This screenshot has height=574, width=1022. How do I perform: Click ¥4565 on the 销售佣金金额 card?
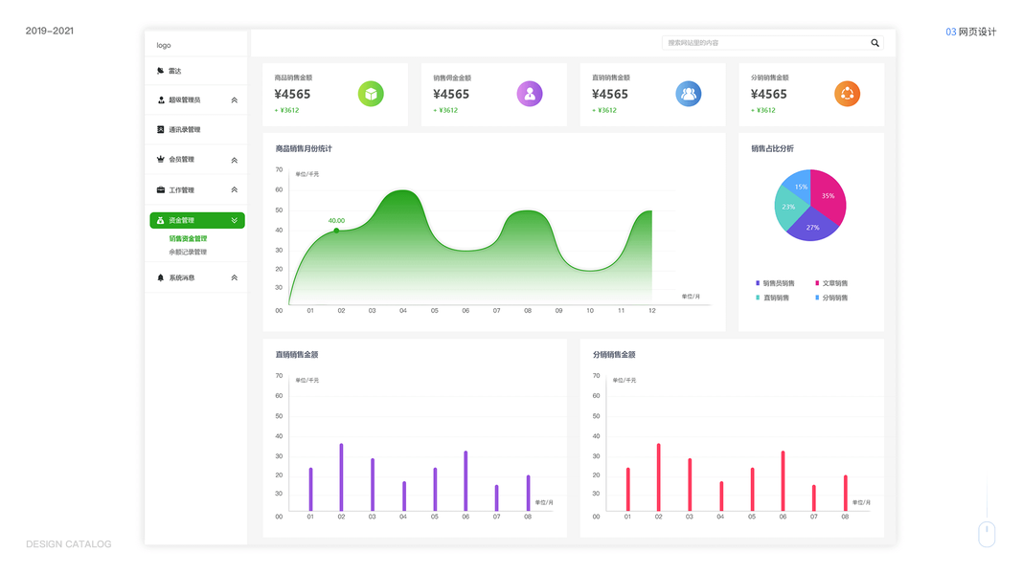point(451,95)
